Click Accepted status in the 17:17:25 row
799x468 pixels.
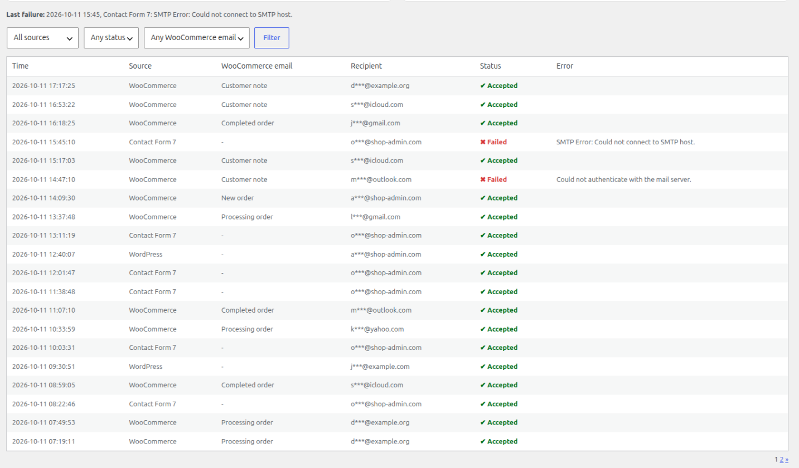click(x=498, y=86)
